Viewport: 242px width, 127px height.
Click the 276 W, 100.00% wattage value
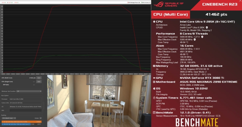188,63
